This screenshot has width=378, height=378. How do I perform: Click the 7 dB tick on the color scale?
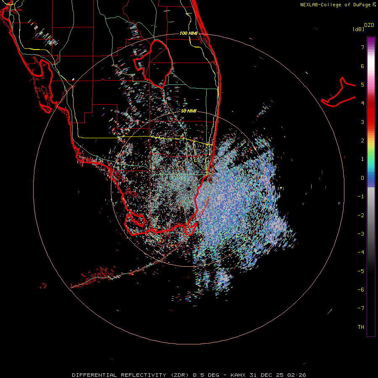[x=362, y=47]
